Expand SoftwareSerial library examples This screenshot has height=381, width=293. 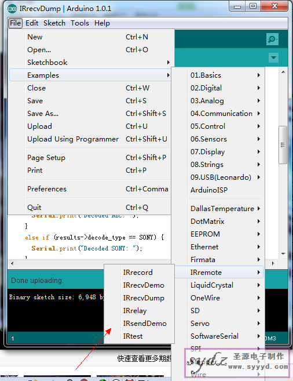(x=218, y=336)
